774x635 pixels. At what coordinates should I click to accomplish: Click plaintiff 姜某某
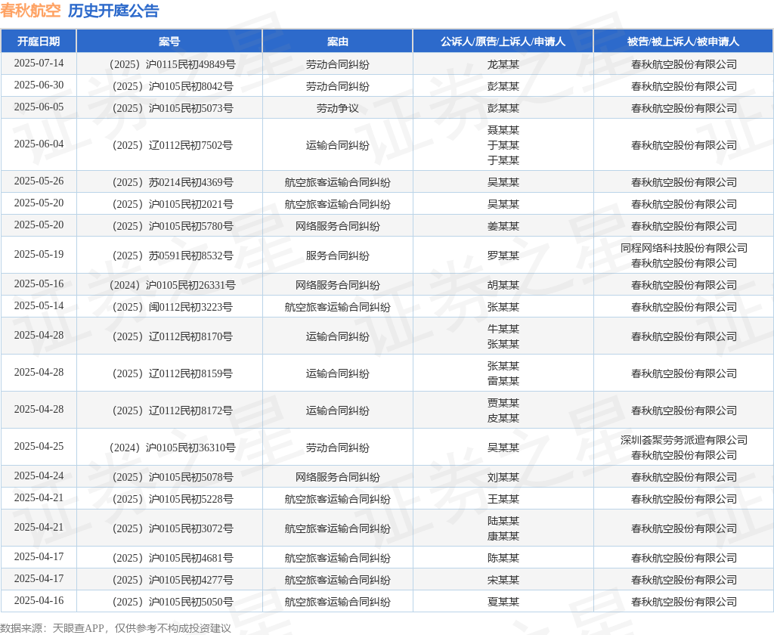point(503,226)
